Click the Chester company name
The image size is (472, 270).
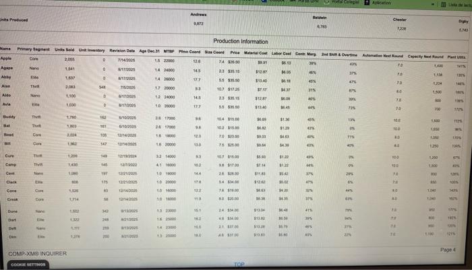[399, 20]
